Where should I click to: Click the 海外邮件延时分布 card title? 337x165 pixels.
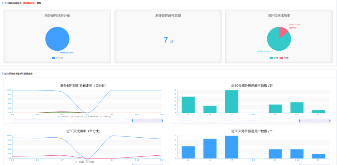[x=57, y=16]
